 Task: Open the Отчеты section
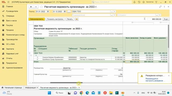9,58
